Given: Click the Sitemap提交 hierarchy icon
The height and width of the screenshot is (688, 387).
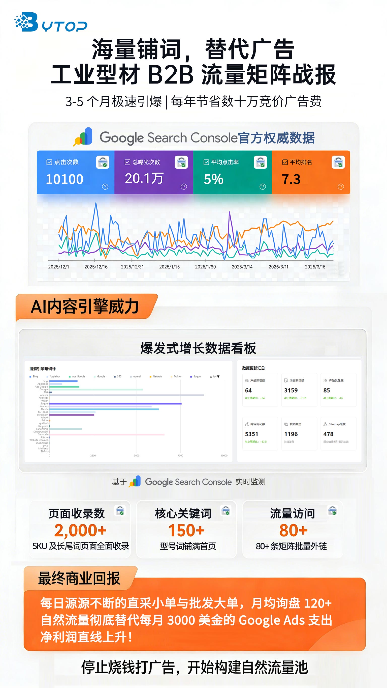Looking at the screenshot, I should click(325, 424).
